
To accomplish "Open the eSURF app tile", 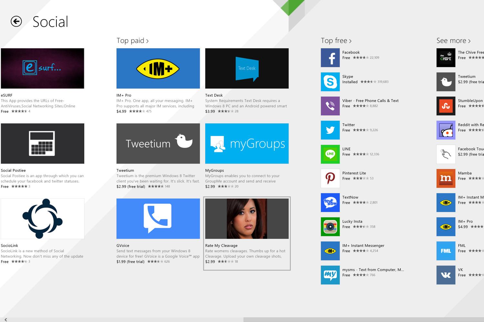I will pyautogui.click(x=43, y=68).
